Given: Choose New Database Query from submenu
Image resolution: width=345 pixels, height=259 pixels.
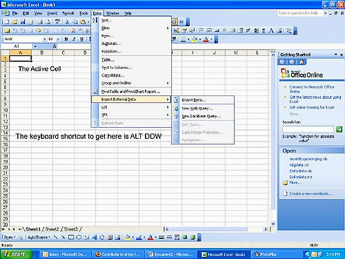Looking at the screenshot, I should click(x=203, y=116).
